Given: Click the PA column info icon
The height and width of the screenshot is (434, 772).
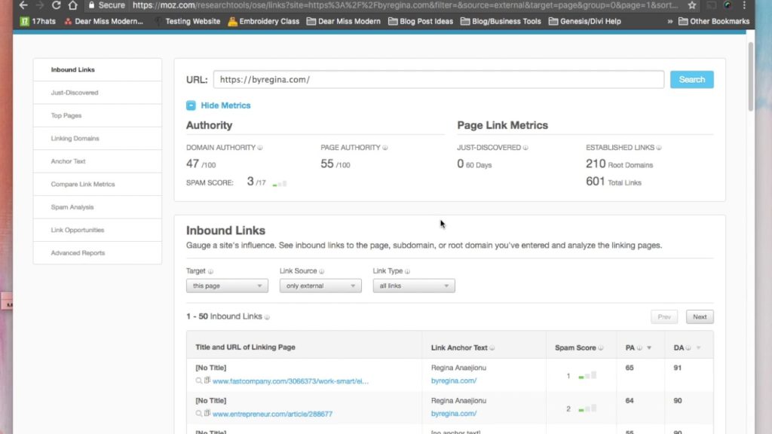Looking at the screenshot, I should tap(639, 348).
